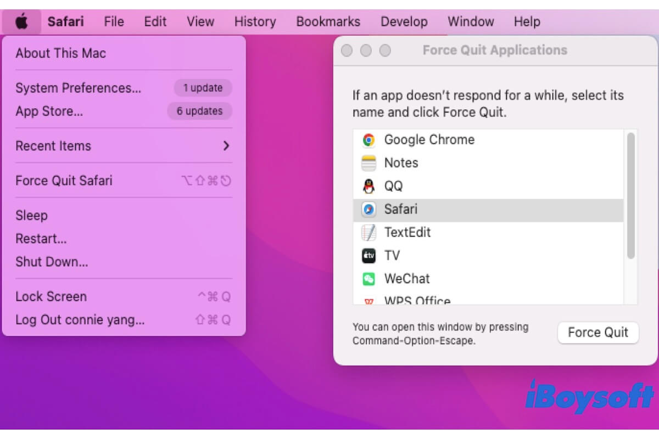Click the Notes app icon
Screen dimensions: 659x439
coord(368,163)
